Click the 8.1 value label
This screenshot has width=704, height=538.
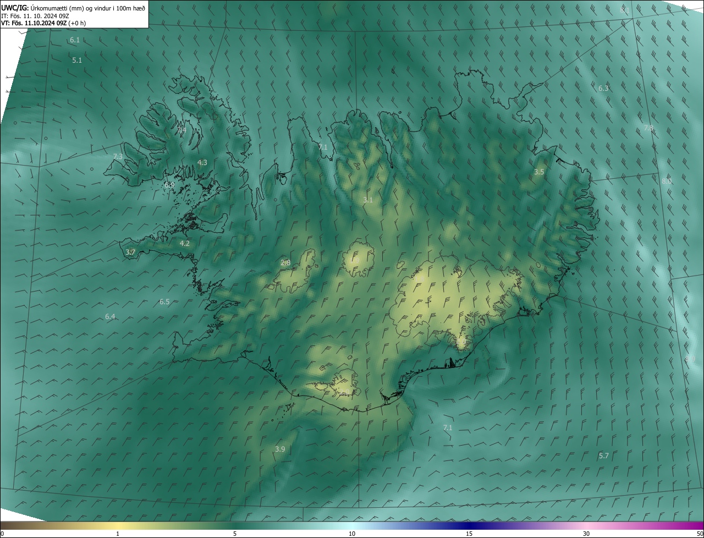click(624, 10)
